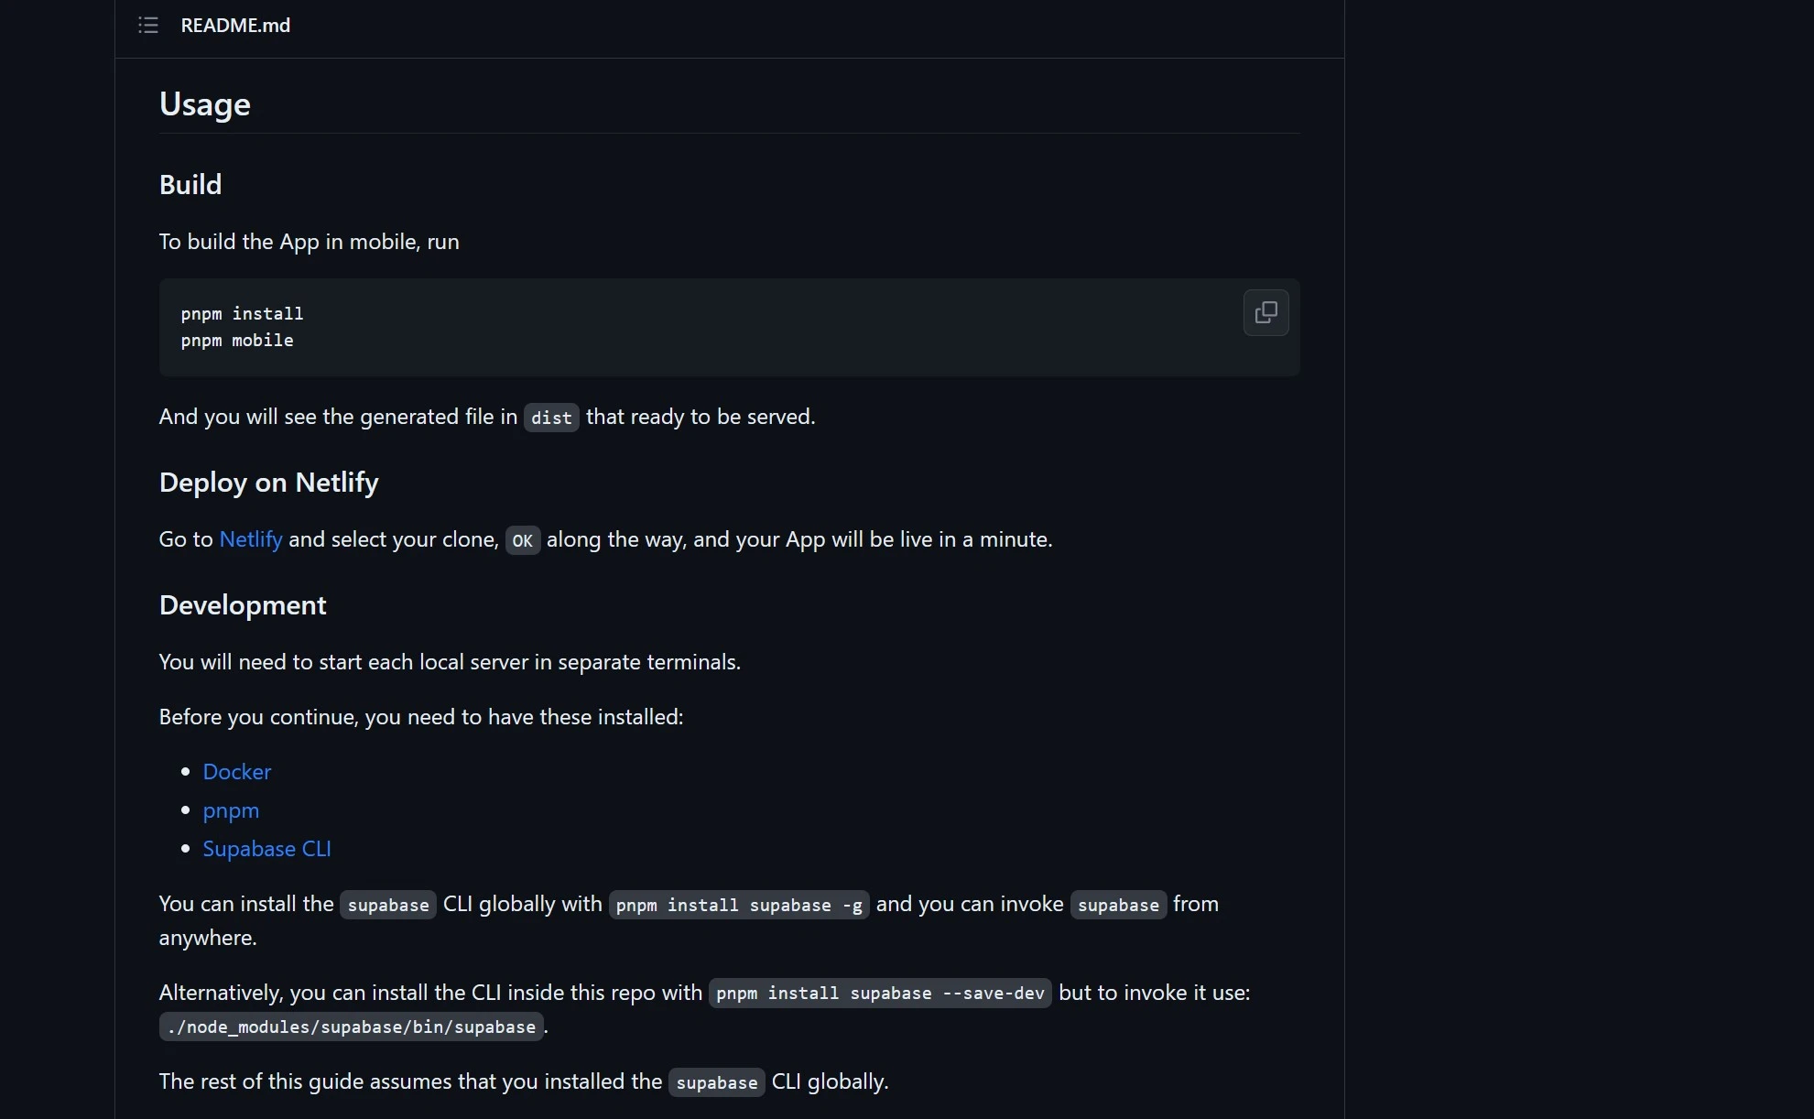Click the "pnpm mobile" line in code block
The height and width of the screenshot is (1119, 1814).
[x=237, y=341]
